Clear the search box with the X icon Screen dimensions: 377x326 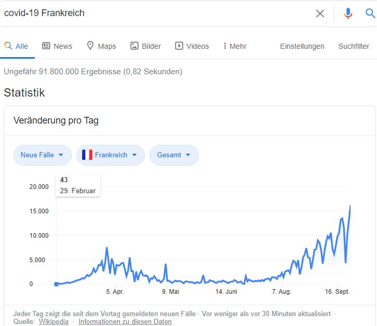click(x=320, y=13)
